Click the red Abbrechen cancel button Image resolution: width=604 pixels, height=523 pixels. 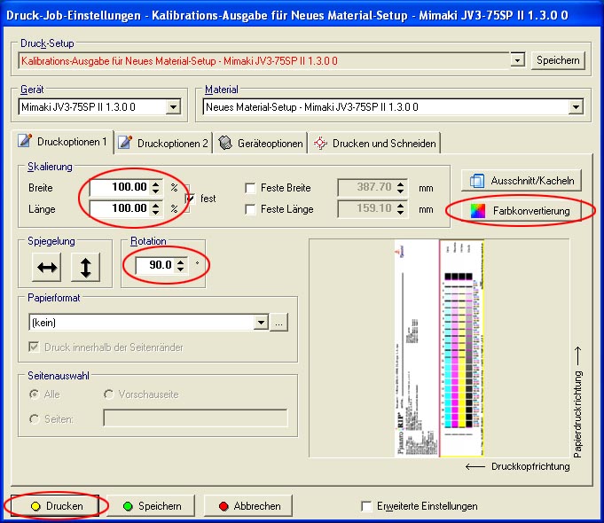(x=247, y=506)
